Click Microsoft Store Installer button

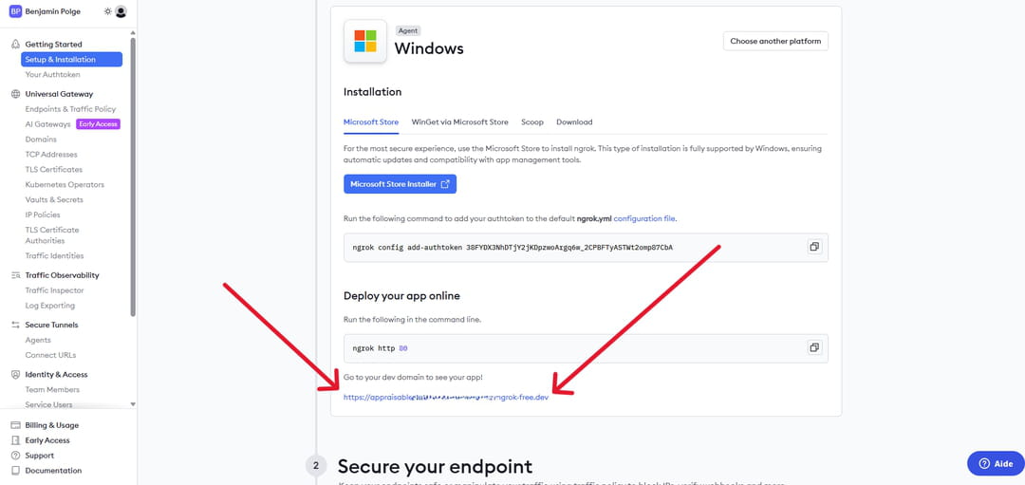coord(400,184)
